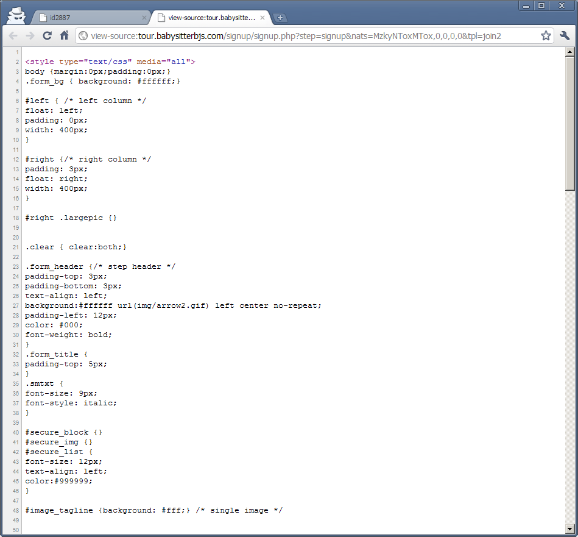Click the vertical scrollbar thumb
The height and width of the screenshot is (537, 578).
[x=570, y=124]
